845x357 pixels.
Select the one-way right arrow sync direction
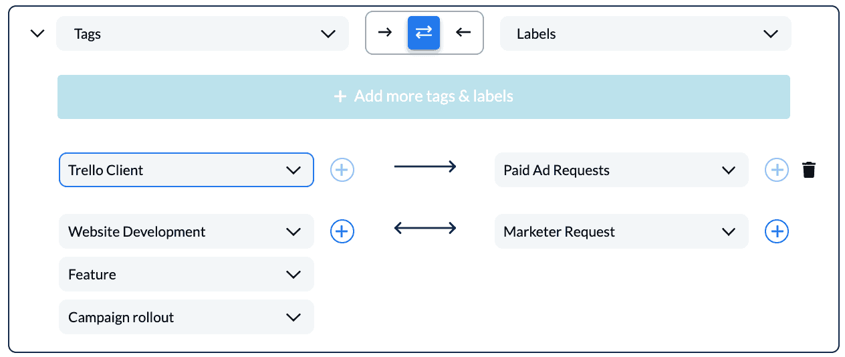click(x=385, y=32)
